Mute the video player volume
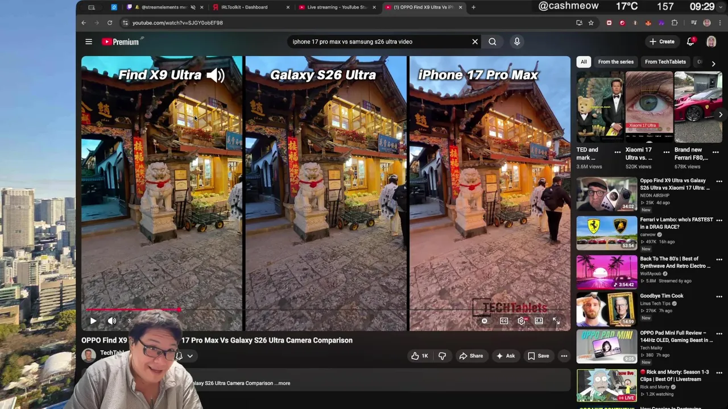The height and width of the screenshot is (409, 728). pyautogui.click(x=112, y=321)
